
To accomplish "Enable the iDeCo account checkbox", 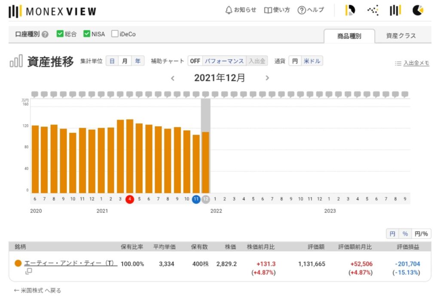I will coord(115,34).
